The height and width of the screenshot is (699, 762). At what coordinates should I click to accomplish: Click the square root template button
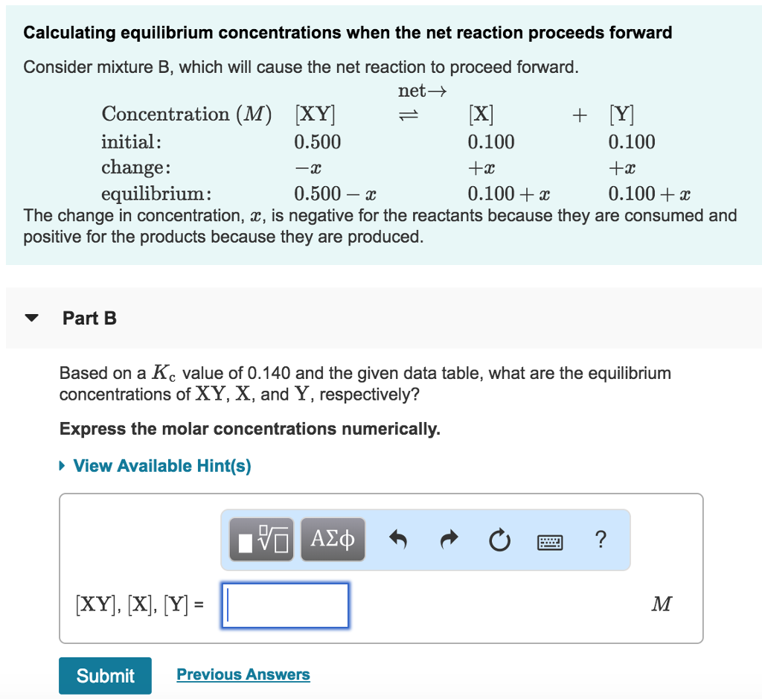pyautogui.click(x=260, y=539)
